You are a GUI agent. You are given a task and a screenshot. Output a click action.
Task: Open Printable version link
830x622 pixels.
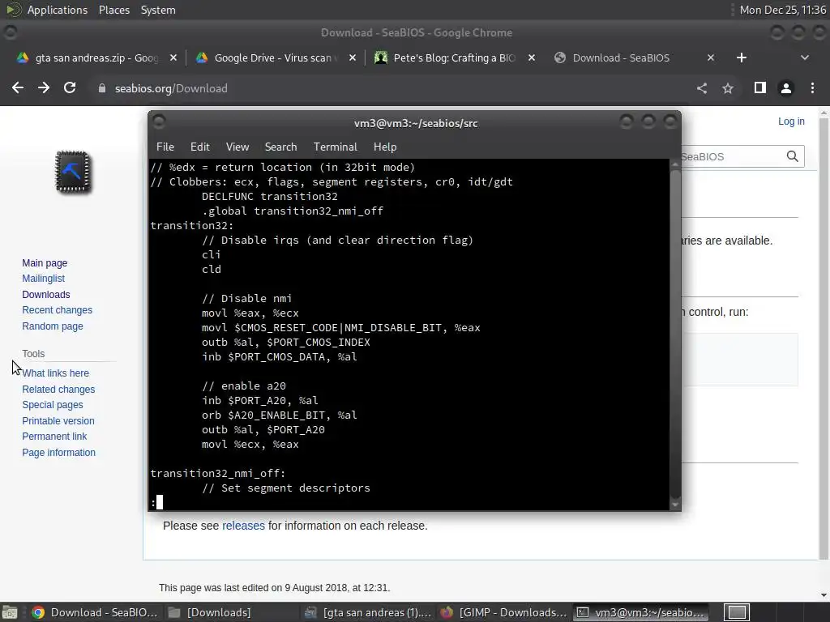58,421
